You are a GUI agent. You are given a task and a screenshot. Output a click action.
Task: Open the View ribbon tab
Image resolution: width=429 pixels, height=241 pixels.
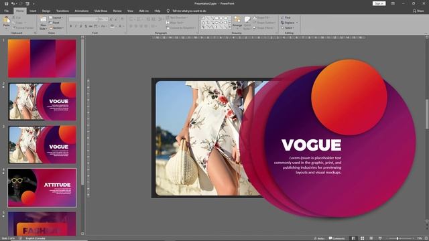coord(130,11)
